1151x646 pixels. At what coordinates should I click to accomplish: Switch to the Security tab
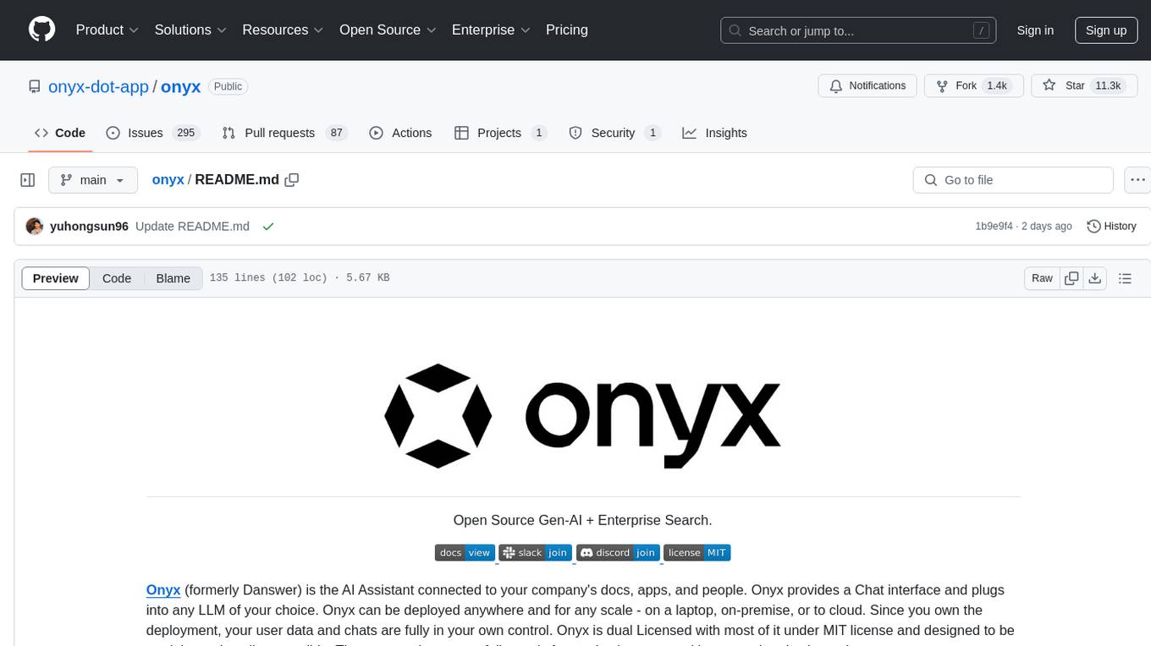(614, 133)
